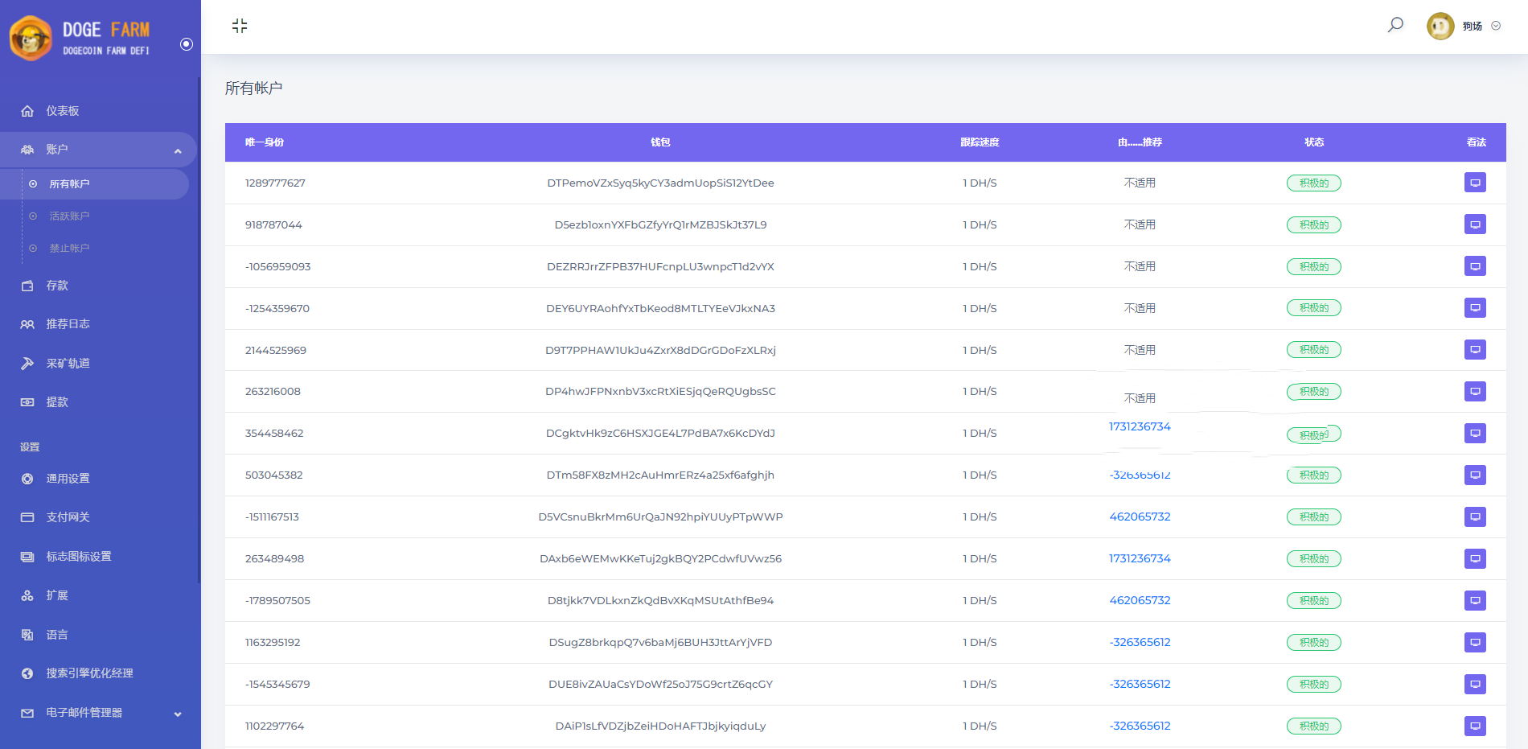1528x749 pixels.
Task: Open the 狗场 user dropdown
Action: pyautogui.click(x=1481, y=26)
